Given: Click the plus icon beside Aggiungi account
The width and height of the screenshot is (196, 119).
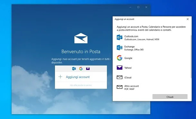Looking at the screenshot, I should (x=60, y=77).
